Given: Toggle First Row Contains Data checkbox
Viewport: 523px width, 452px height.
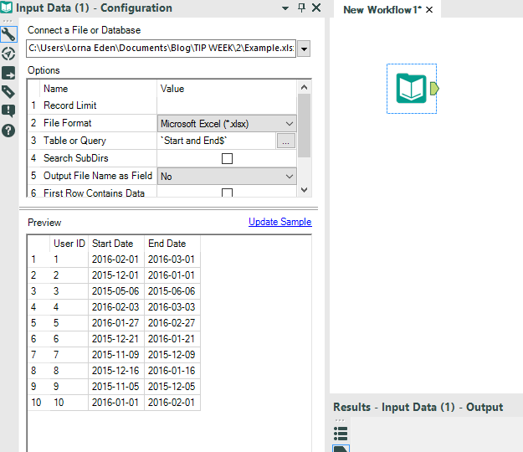Looking at the screenshot, I should point(227,193).
